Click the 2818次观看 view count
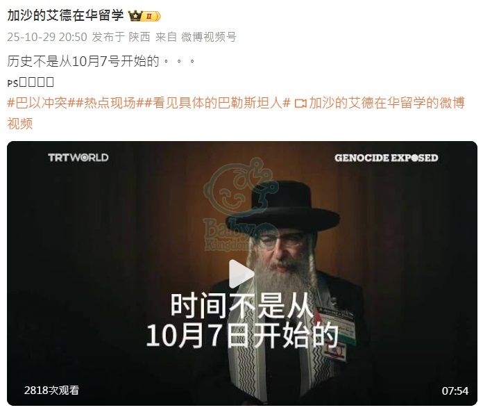This screenshot has width=483, height=410. [52, 391]
